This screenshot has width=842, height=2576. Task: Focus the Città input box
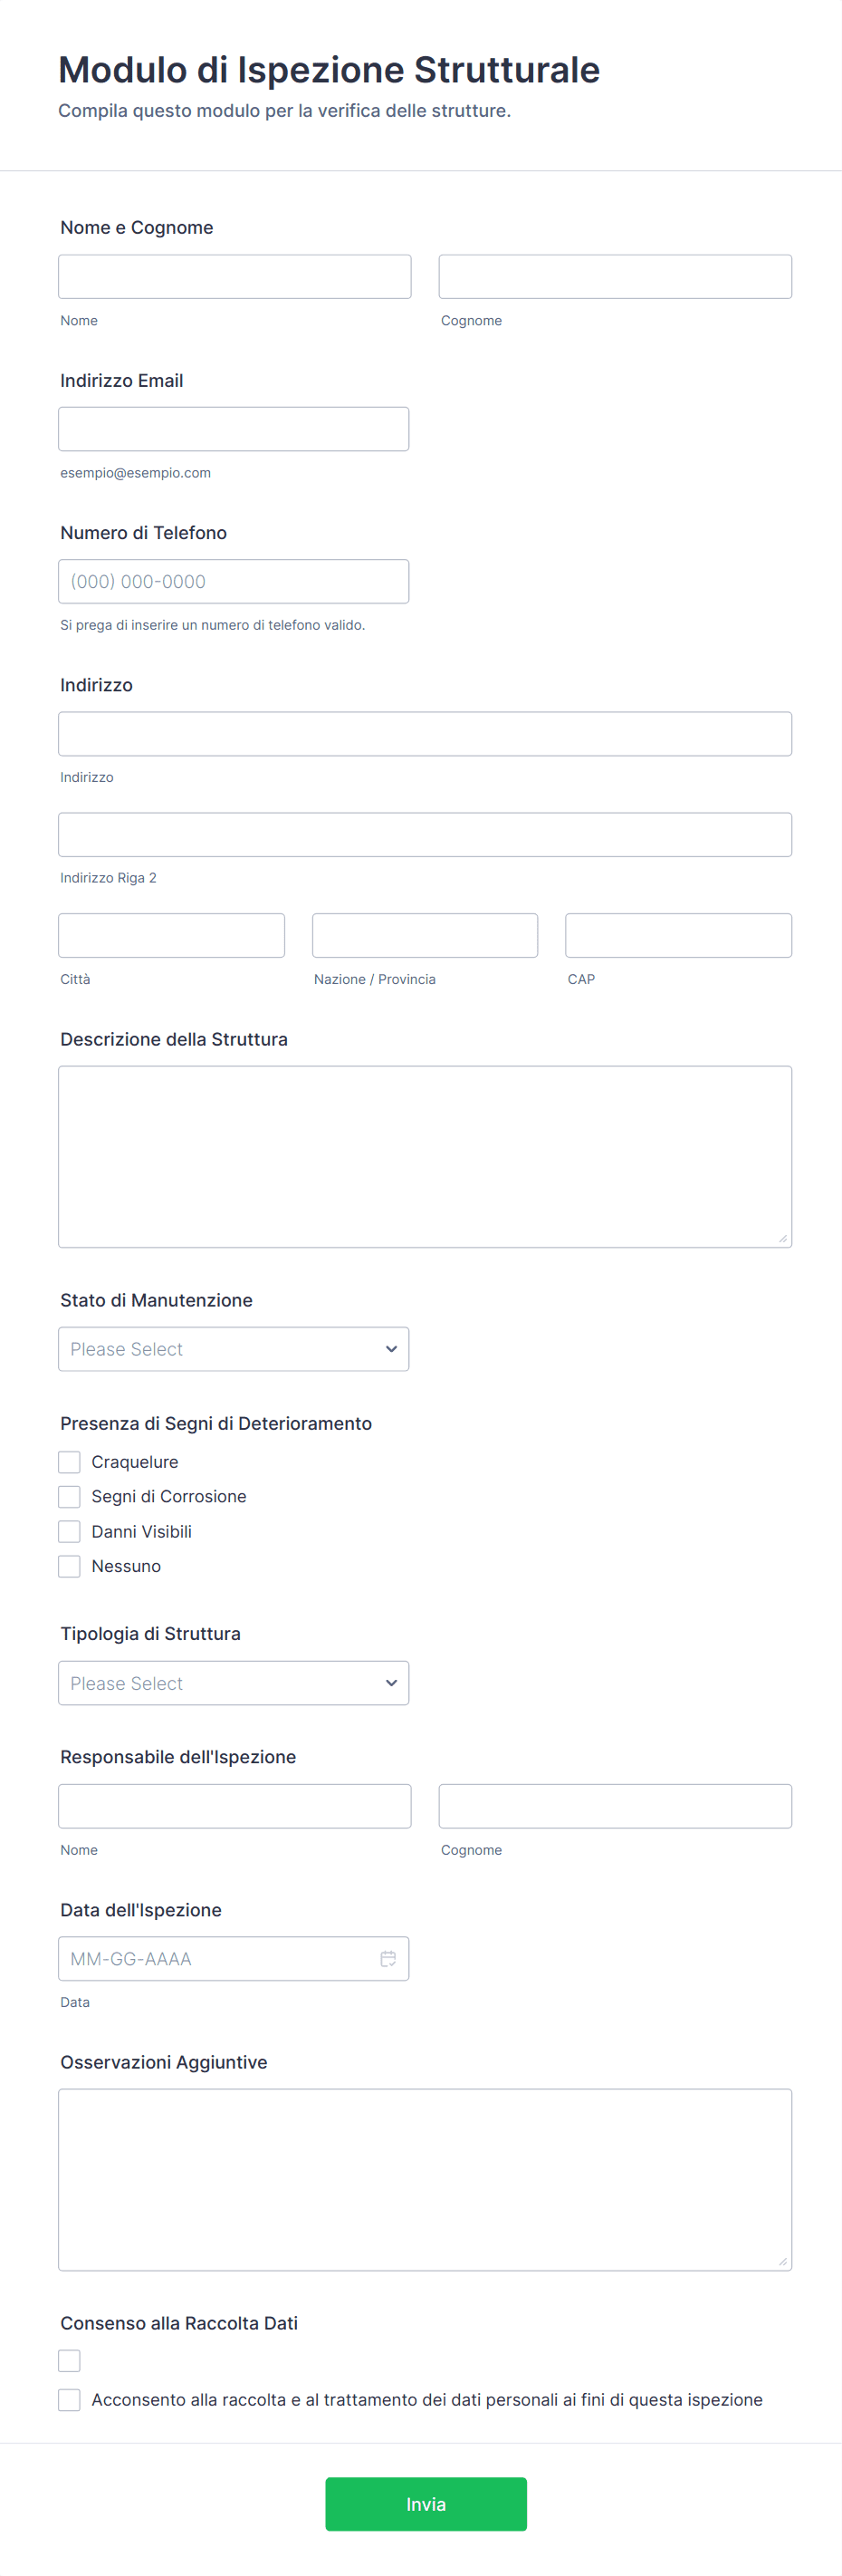(x=171, y=935)
